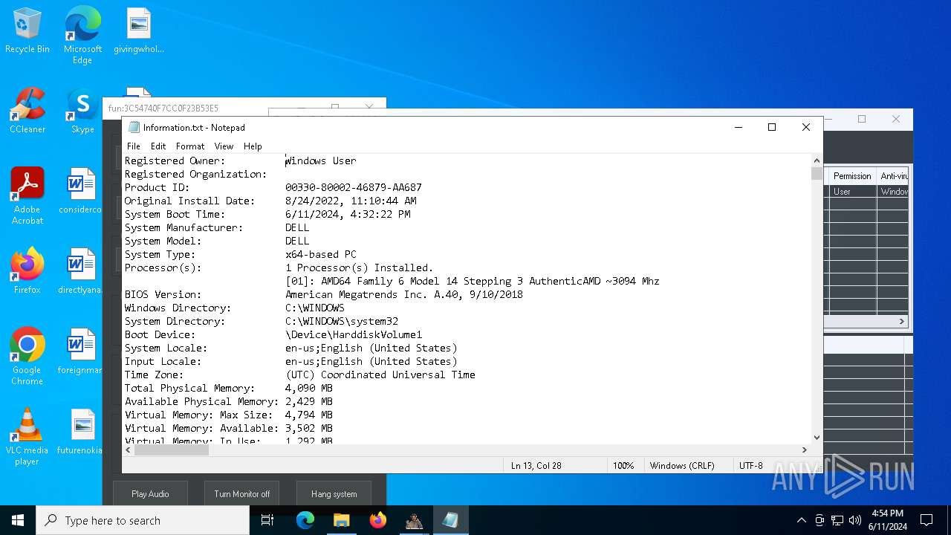Open File Explorer from the taskbar
Image resolution: width=951 pixels, height=535 pixels.
pos(341,520)
